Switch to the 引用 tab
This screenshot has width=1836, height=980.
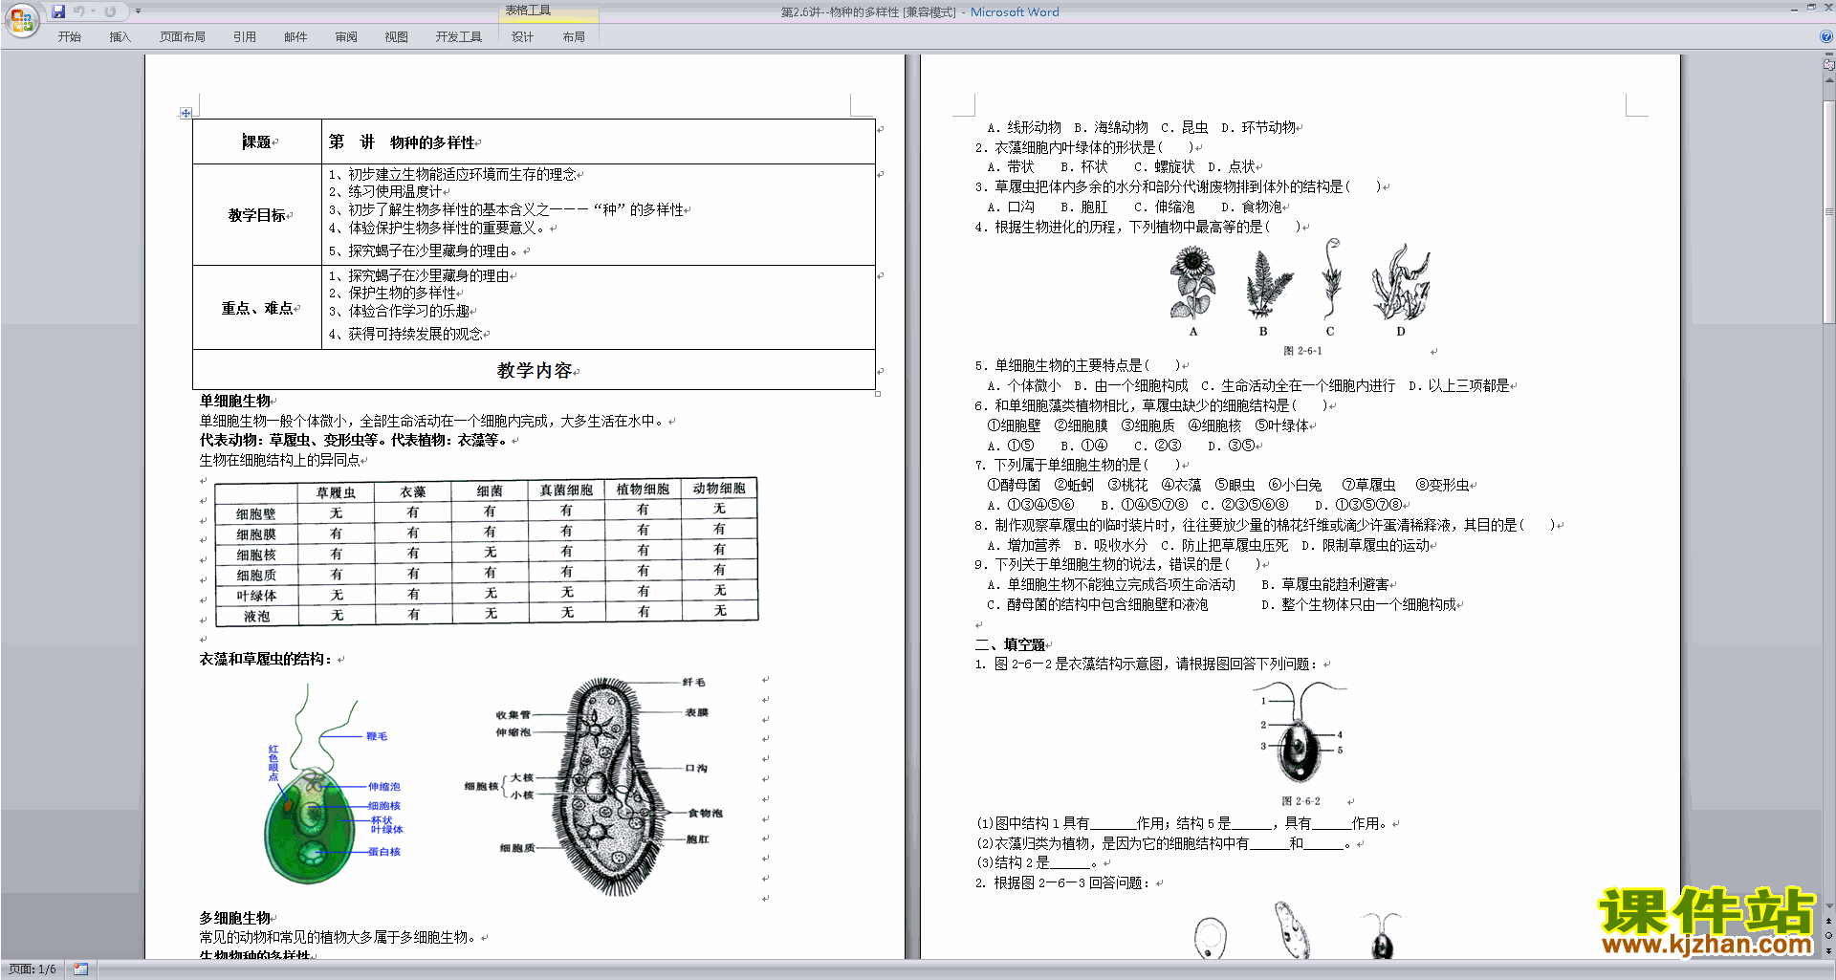(x=245, y=37)
